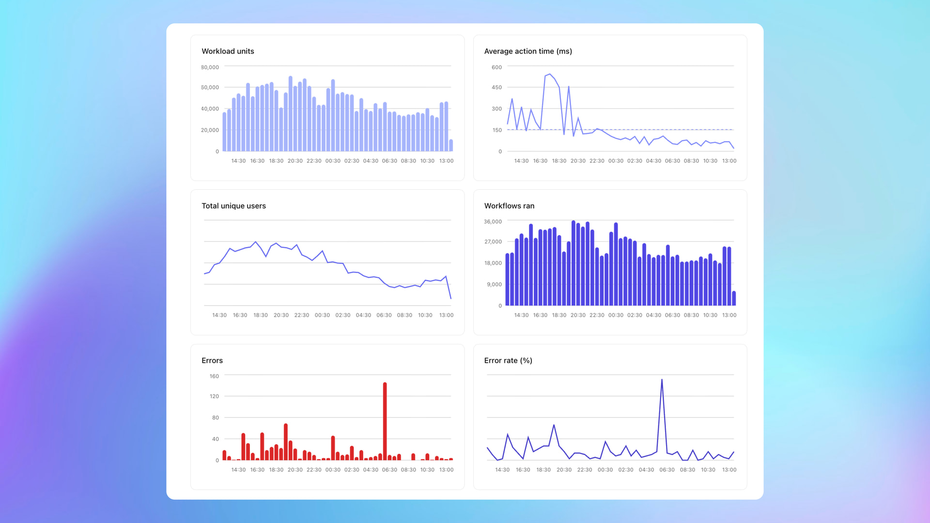Image resolution: width=930 pixels, height=523 pixels.
Task: Click 00:30 label under Workflows ran chart
Action: pos(616,315)
